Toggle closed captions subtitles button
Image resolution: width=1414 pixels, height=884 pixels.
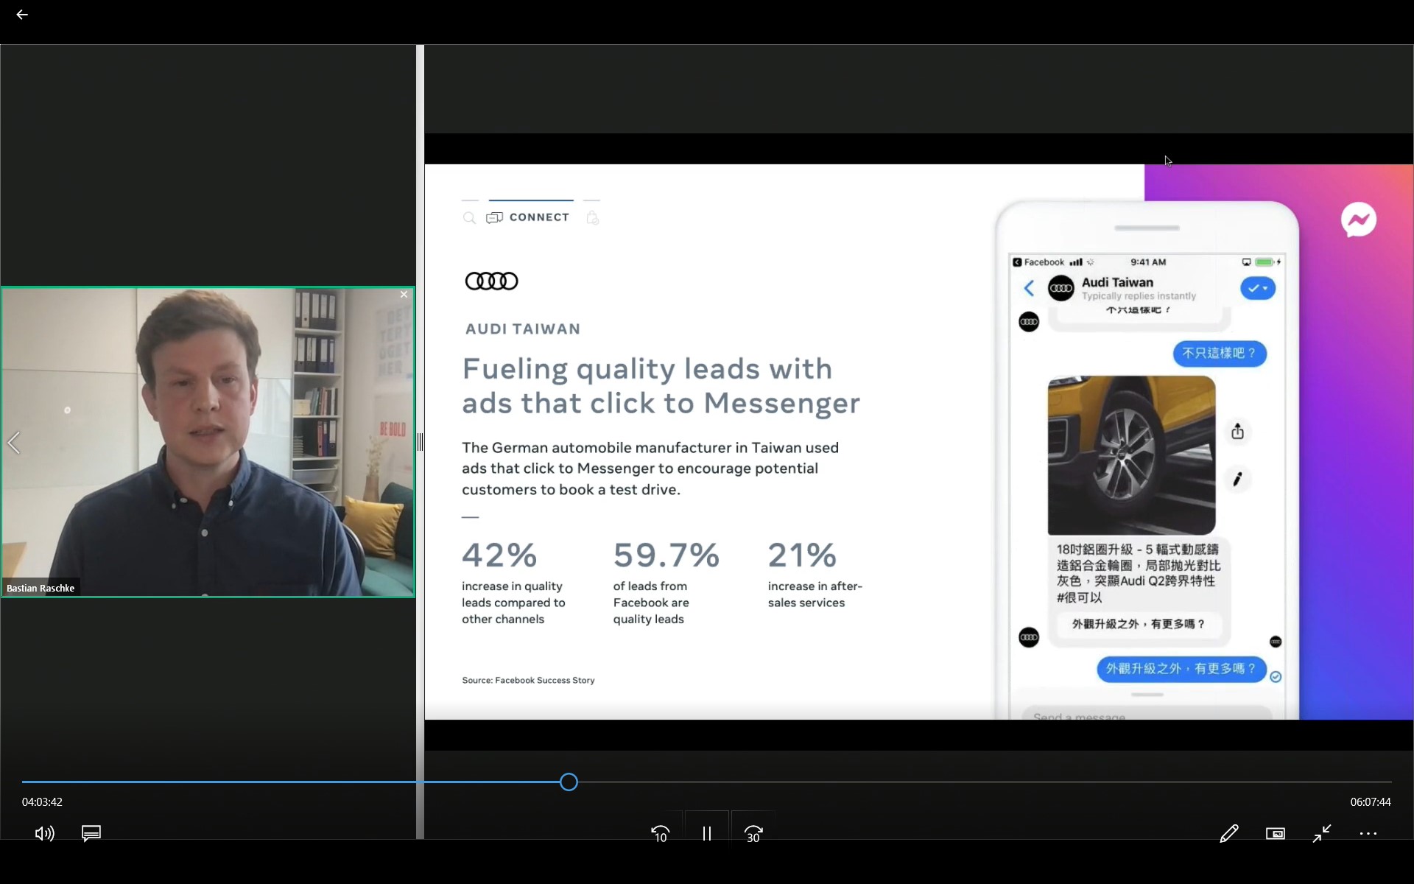[91, 833]
